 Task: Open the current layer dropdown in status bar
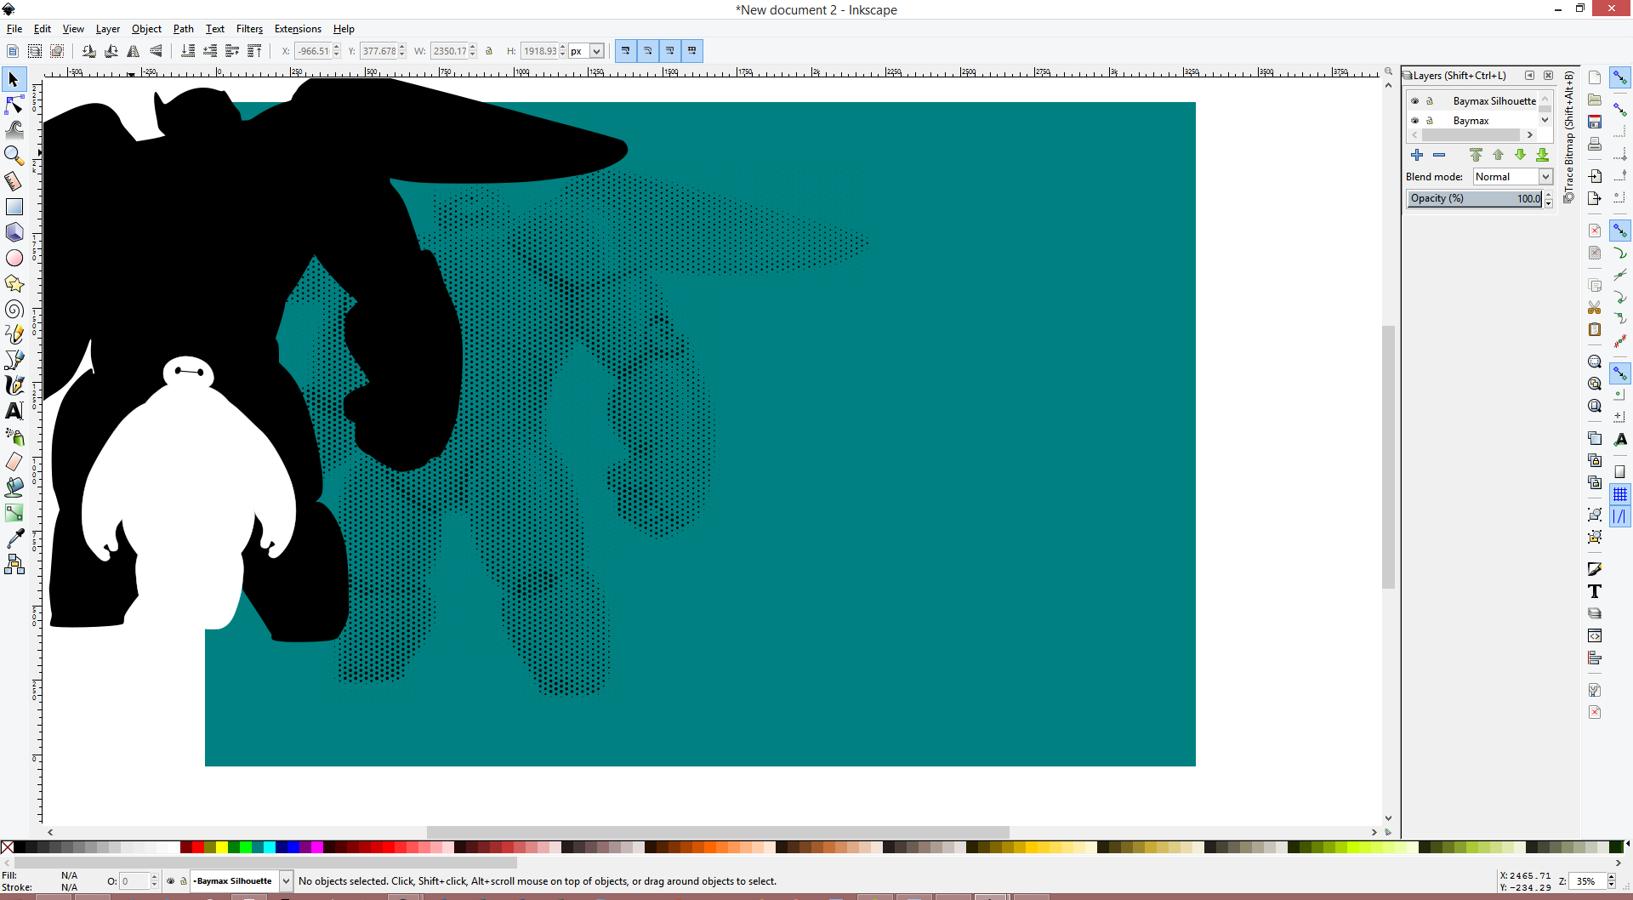tap(241, 881)
